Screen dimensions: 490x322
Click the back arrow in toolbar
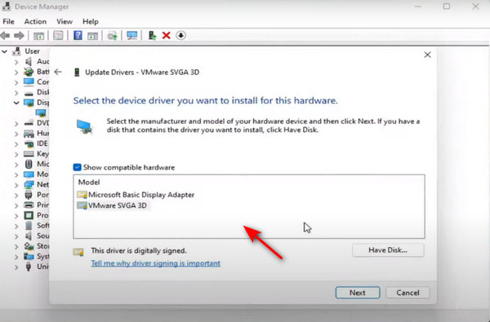pos(6,36)
